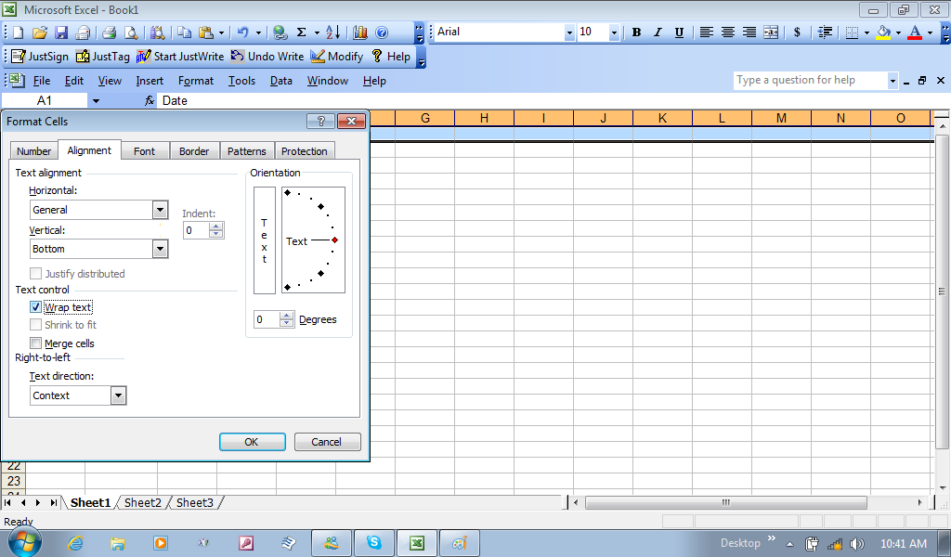Open the Chart Wizard icon
951x557 pixels.
360,32
